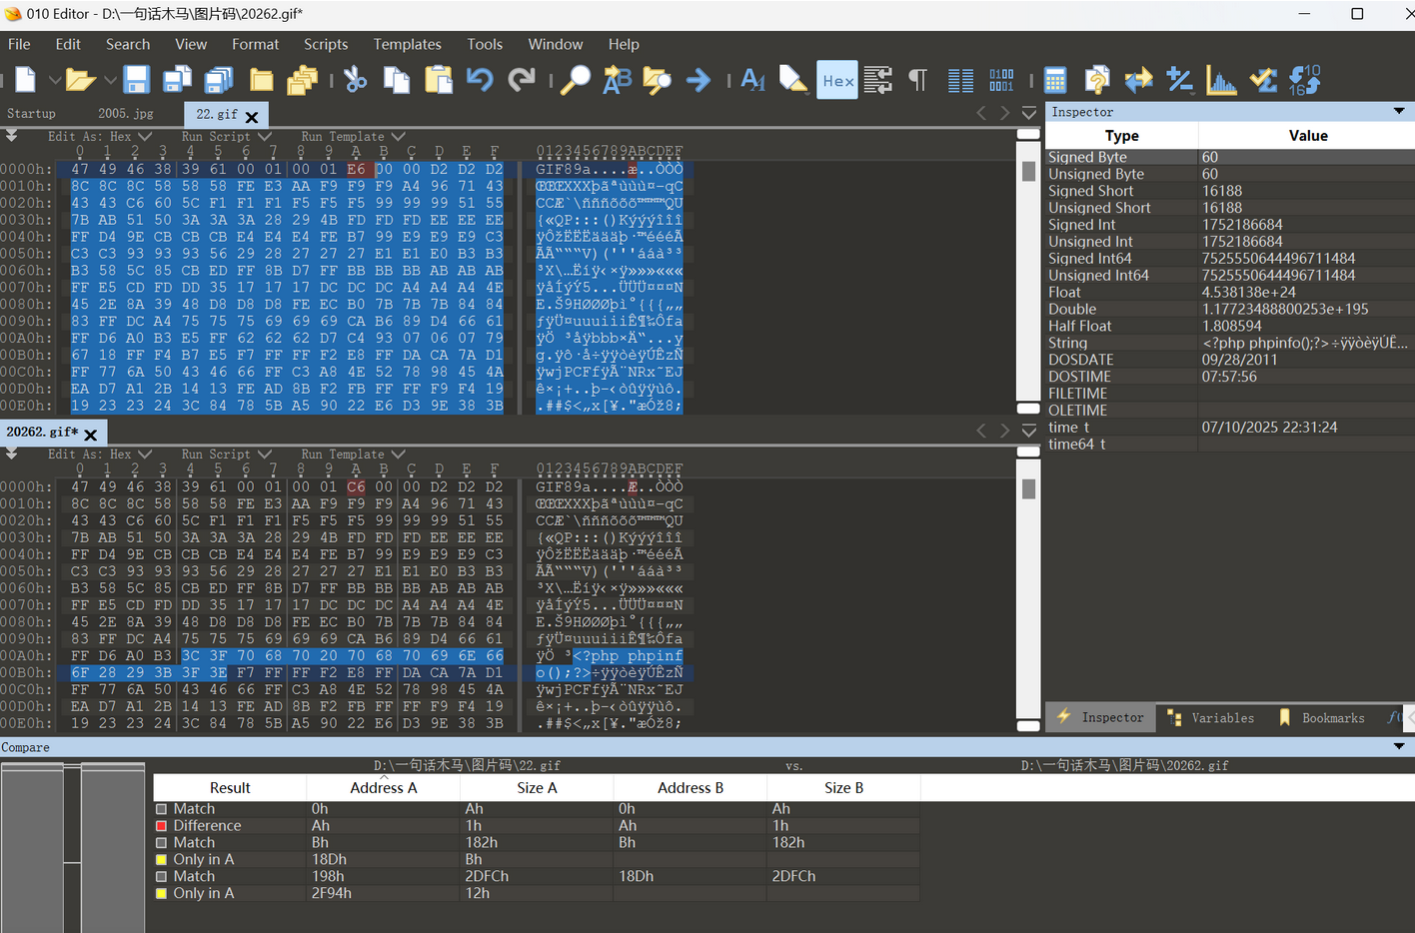The image size is (1415, 933).
Task: Toggle the show whitespace pilcrow icon
Action: click(x=917, y=80)
